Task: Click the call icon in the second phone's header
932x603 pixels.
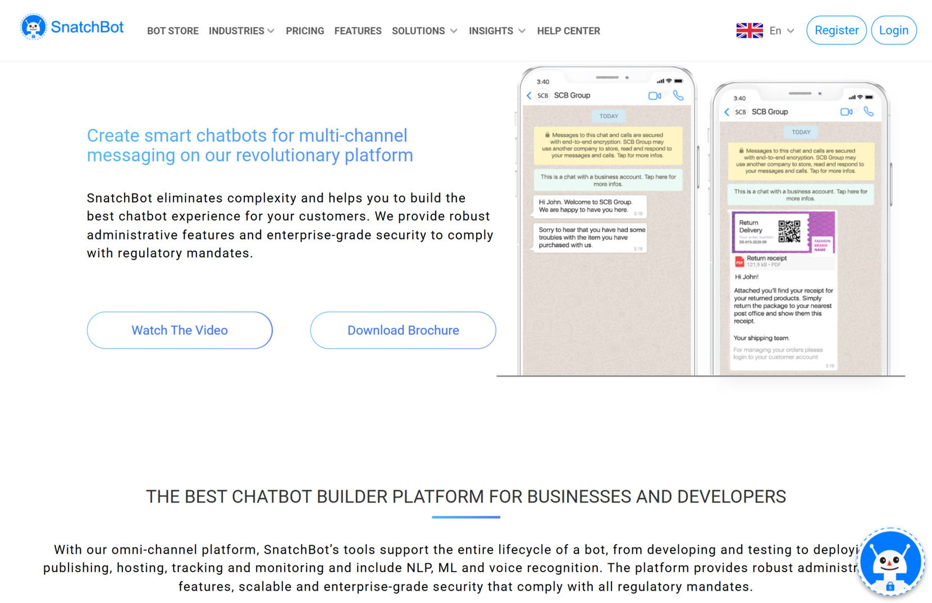Action: [869, 112]
